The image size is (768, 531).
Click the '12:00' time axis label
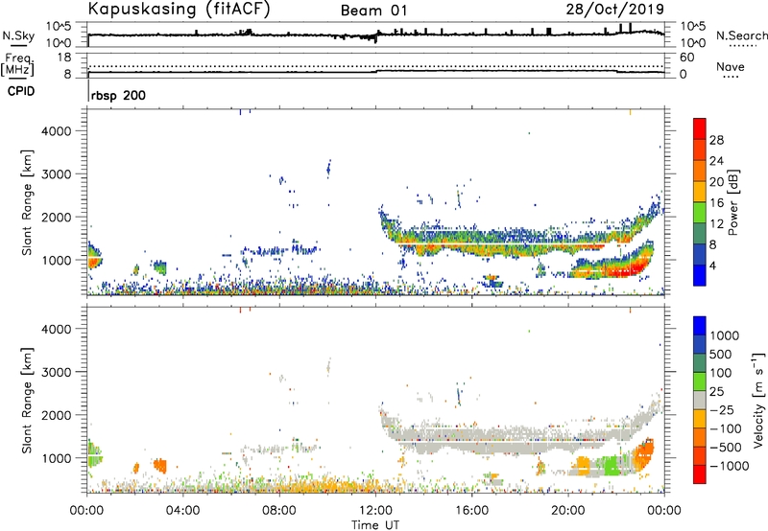375,511
